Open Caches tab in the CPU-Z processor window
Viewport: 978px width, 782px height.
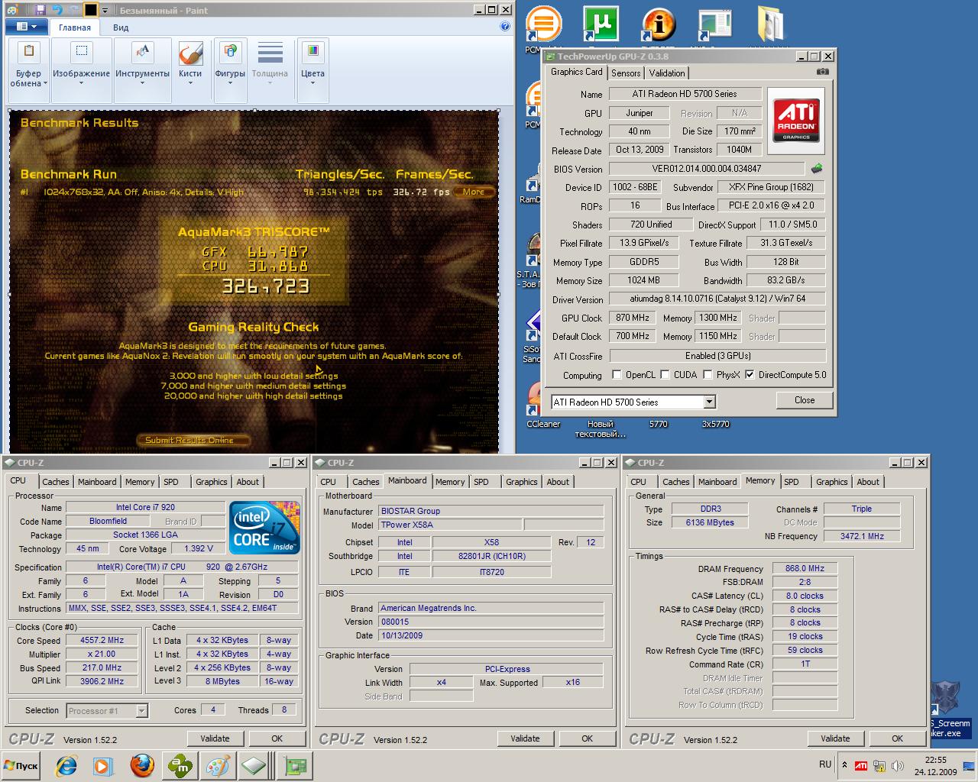coord(56,482)
